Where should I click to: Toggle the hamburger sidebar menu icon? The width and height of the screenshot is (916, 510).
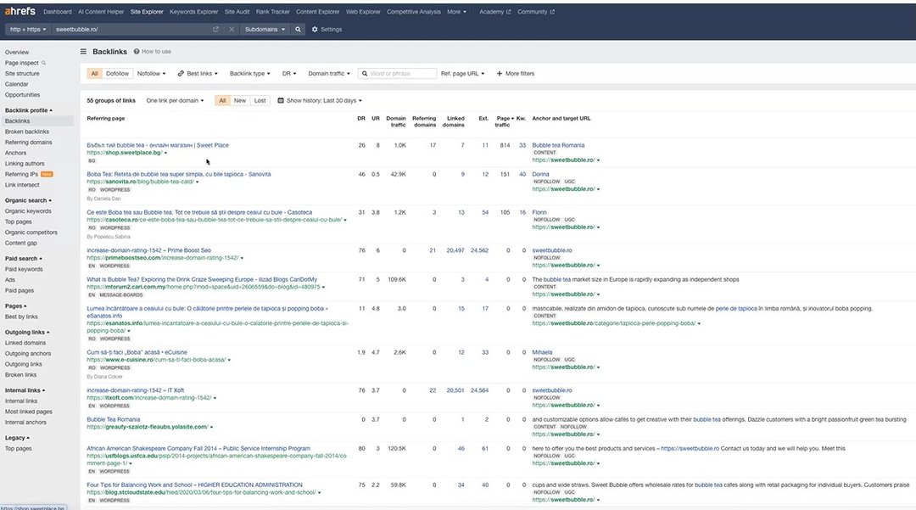83,52
